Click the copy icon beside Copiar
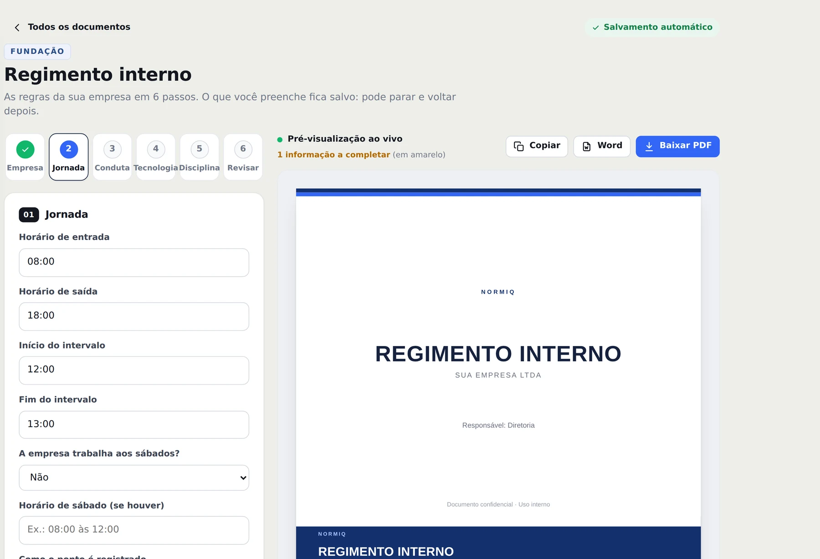The image size is (820, 559). [x=518, y=146]
